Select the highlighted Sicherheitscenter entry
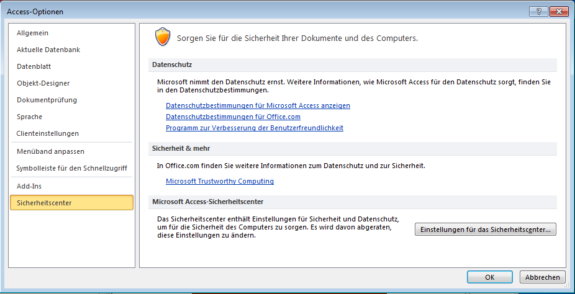Viewport: 575px width, 294px height. pyautogui.click(x=71, y=202)
